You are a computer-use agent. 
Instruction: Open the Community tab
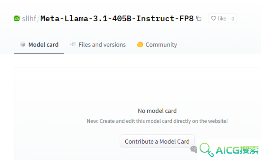click(157, 45)
